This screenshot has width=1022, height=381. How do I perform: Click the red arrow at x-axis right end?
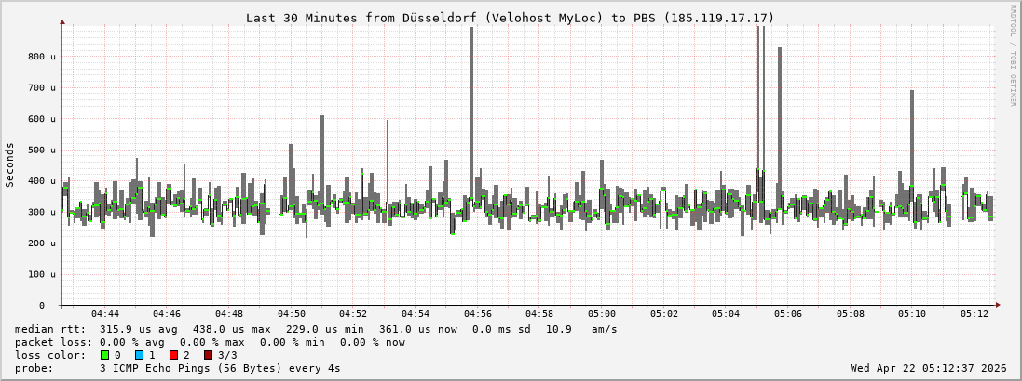pyautogui.click(x=997, y=305)
